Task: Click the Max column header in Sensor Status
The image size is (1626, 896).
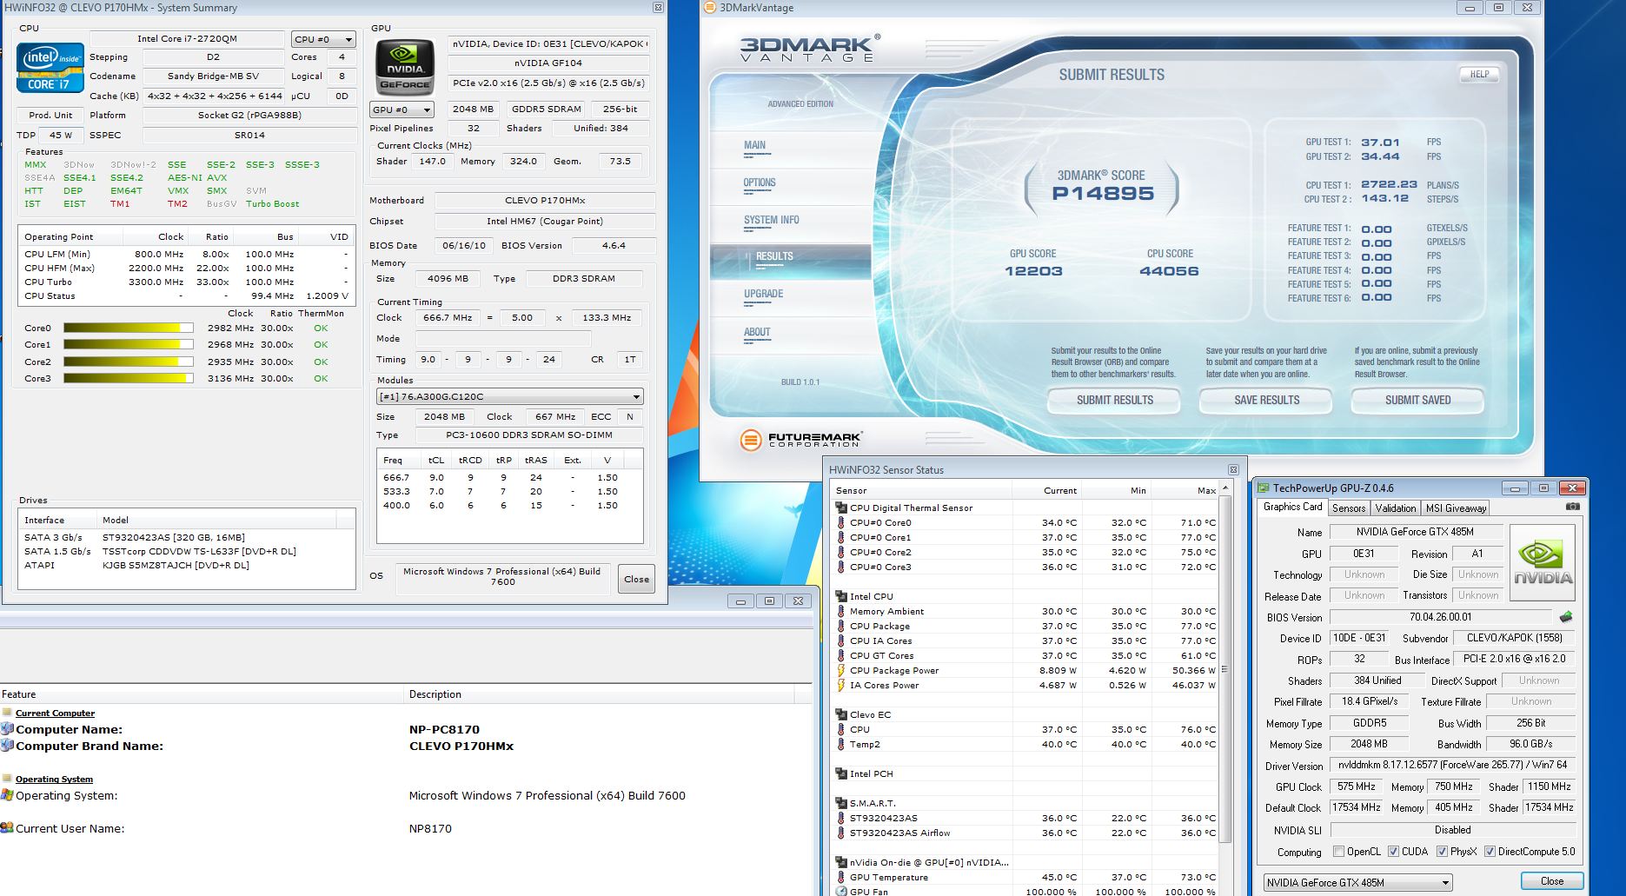Action: click(x=1185, y=491)
